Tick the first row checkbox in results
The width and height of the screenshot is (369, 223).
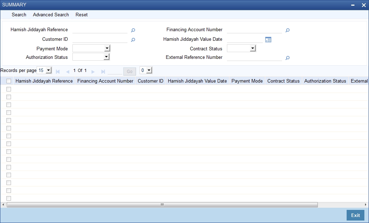(9, 89)
